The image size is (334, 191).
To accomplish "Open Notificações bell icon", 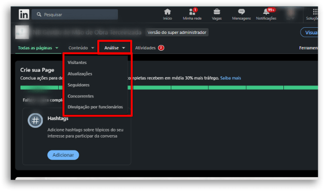I will (266, 11).
